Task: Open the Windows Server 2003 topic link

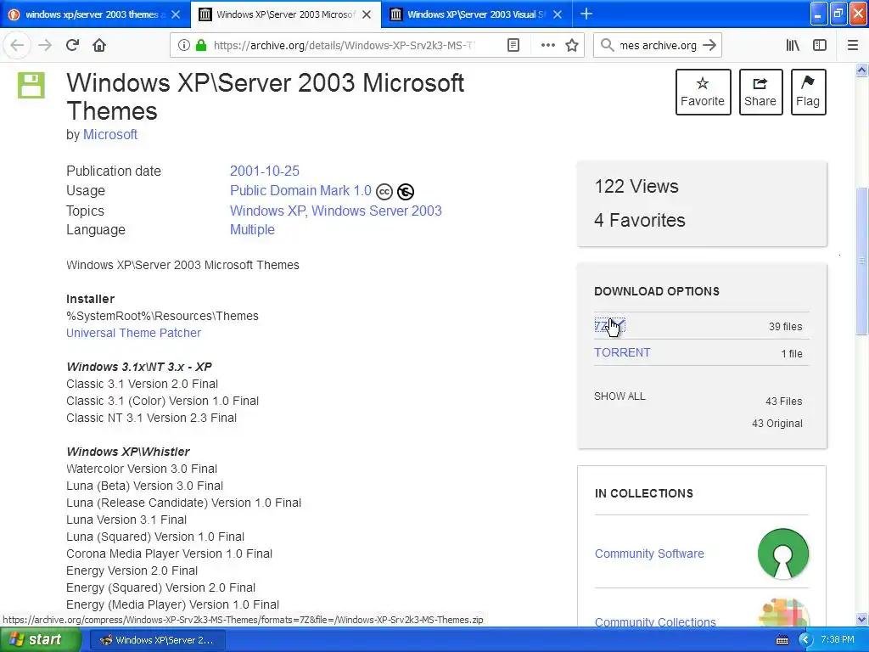Action: coord(377,211)
